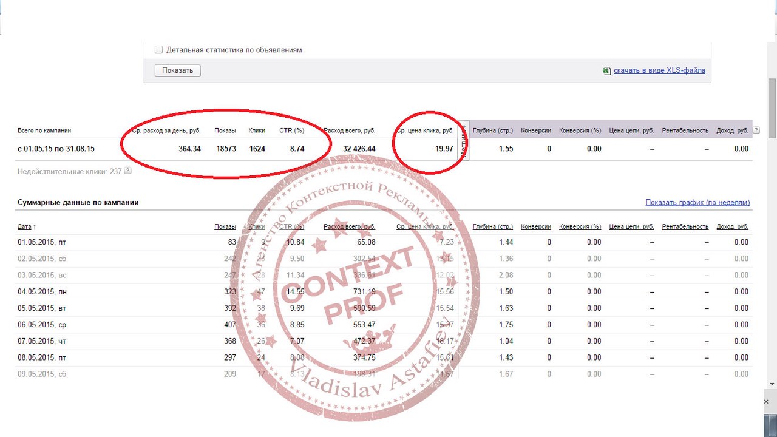The width and height of the screenshot is (777, 437).
Task: Click depth value 1.67 in the 09.05.2015 row
Action: (506, 374)
